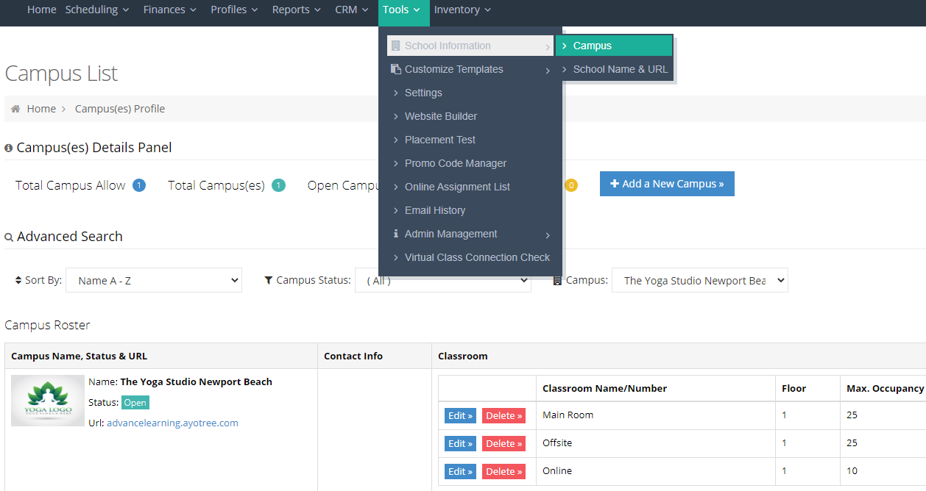This screenshot has height=491, width=926.
Task: Delete the Online classroom
Action: click(503, 472)
